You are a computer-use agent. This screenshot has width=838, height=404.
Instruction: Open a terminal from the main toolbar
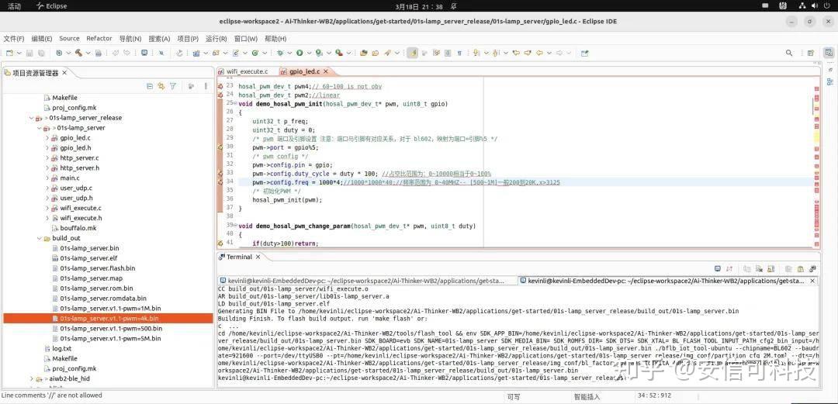[x=144, y=53]
